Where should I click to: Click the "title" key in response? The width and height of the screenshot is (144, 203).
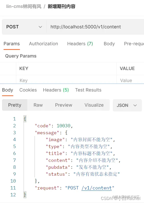[55, 153]
